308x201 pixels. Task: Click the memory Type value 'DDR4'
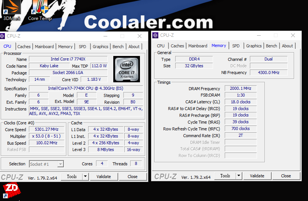pyautogui.click(x=194, y=59)
